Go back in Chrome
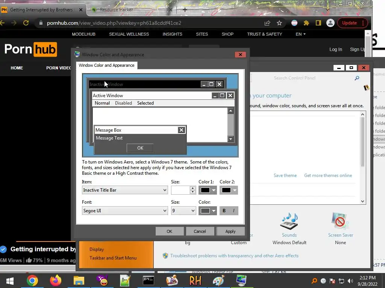This screenshot has width=385, height=288. [x=3, y=23]
